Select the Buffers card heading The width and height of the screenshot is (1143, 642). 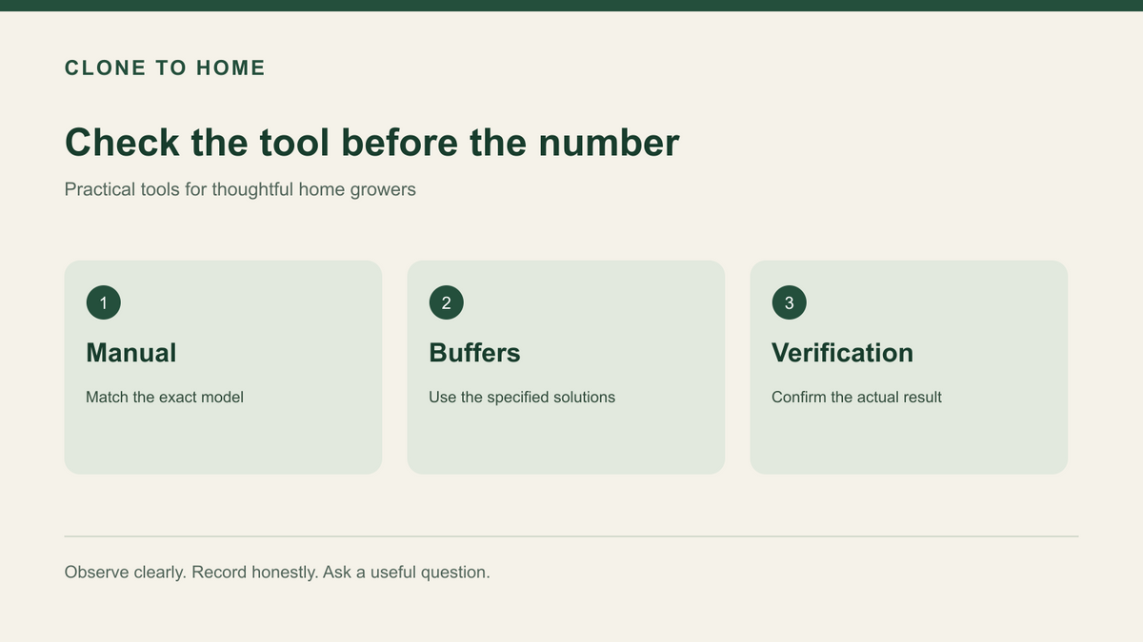coord(474,353)
